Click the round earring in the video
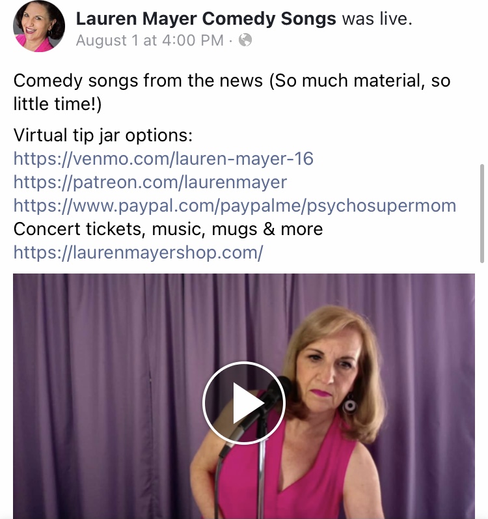488x519 pixels. click(350, 404)
